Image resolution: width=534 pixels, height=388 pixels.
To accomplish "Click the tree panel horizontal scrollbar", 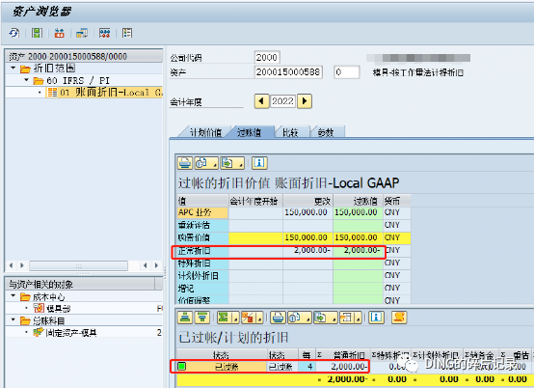I will coord(78,265).
